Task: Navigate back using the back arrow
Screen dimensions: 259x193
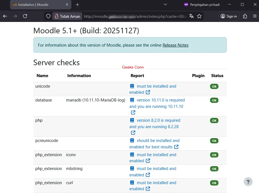Action: click(x=5, y=16)
